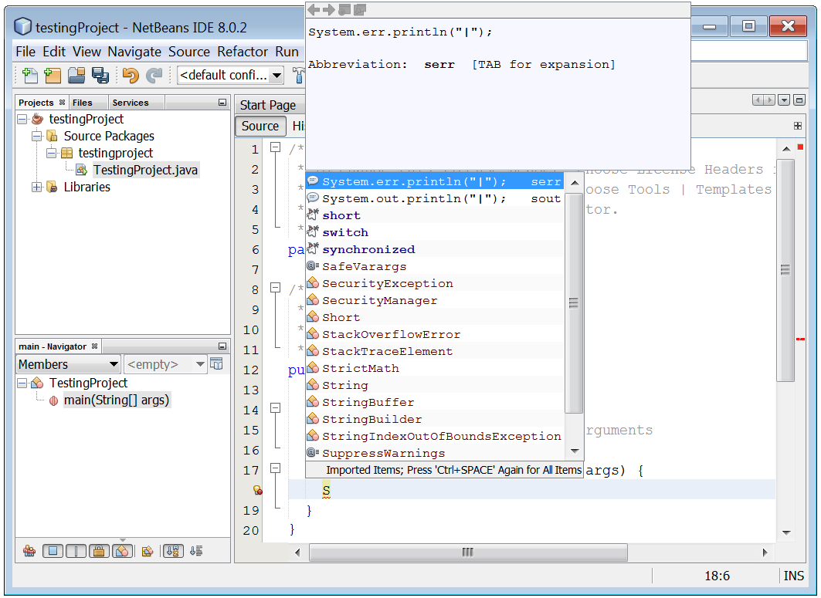Click the Show Inherited Members icon

29,551
